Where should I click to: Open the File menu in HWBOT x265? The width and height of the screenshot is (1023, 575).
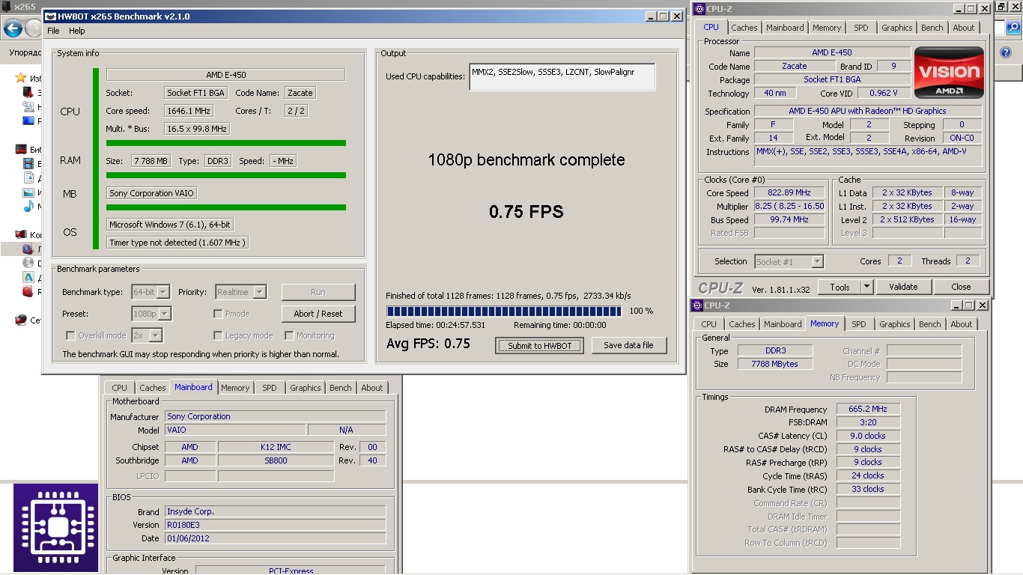click(x=53, y=31)
